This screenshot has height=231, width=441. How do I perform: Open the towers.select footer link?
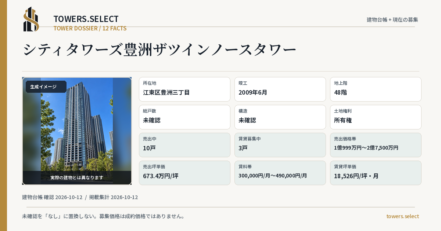click(x=402, y=216)
